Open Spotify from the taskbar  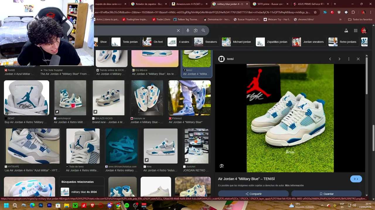point(127,205)
